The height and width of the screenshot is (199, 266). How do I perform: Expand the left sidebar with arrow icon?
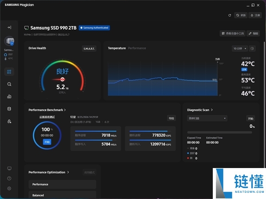click(9, 27)
